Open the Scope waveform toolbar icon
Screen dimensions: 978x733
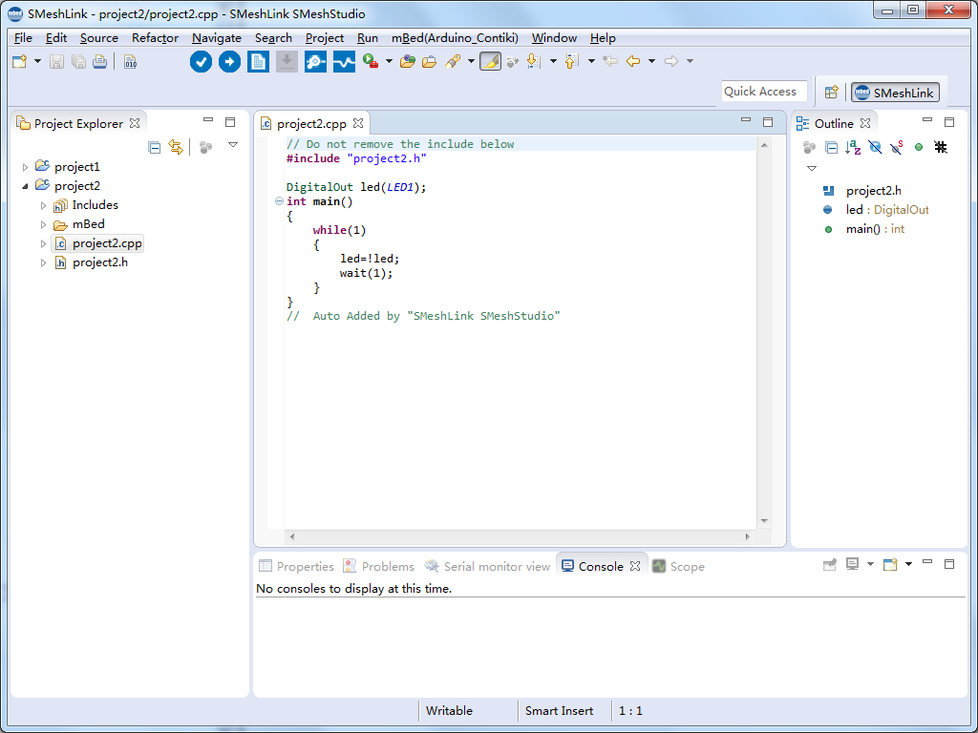coord(344,62)
